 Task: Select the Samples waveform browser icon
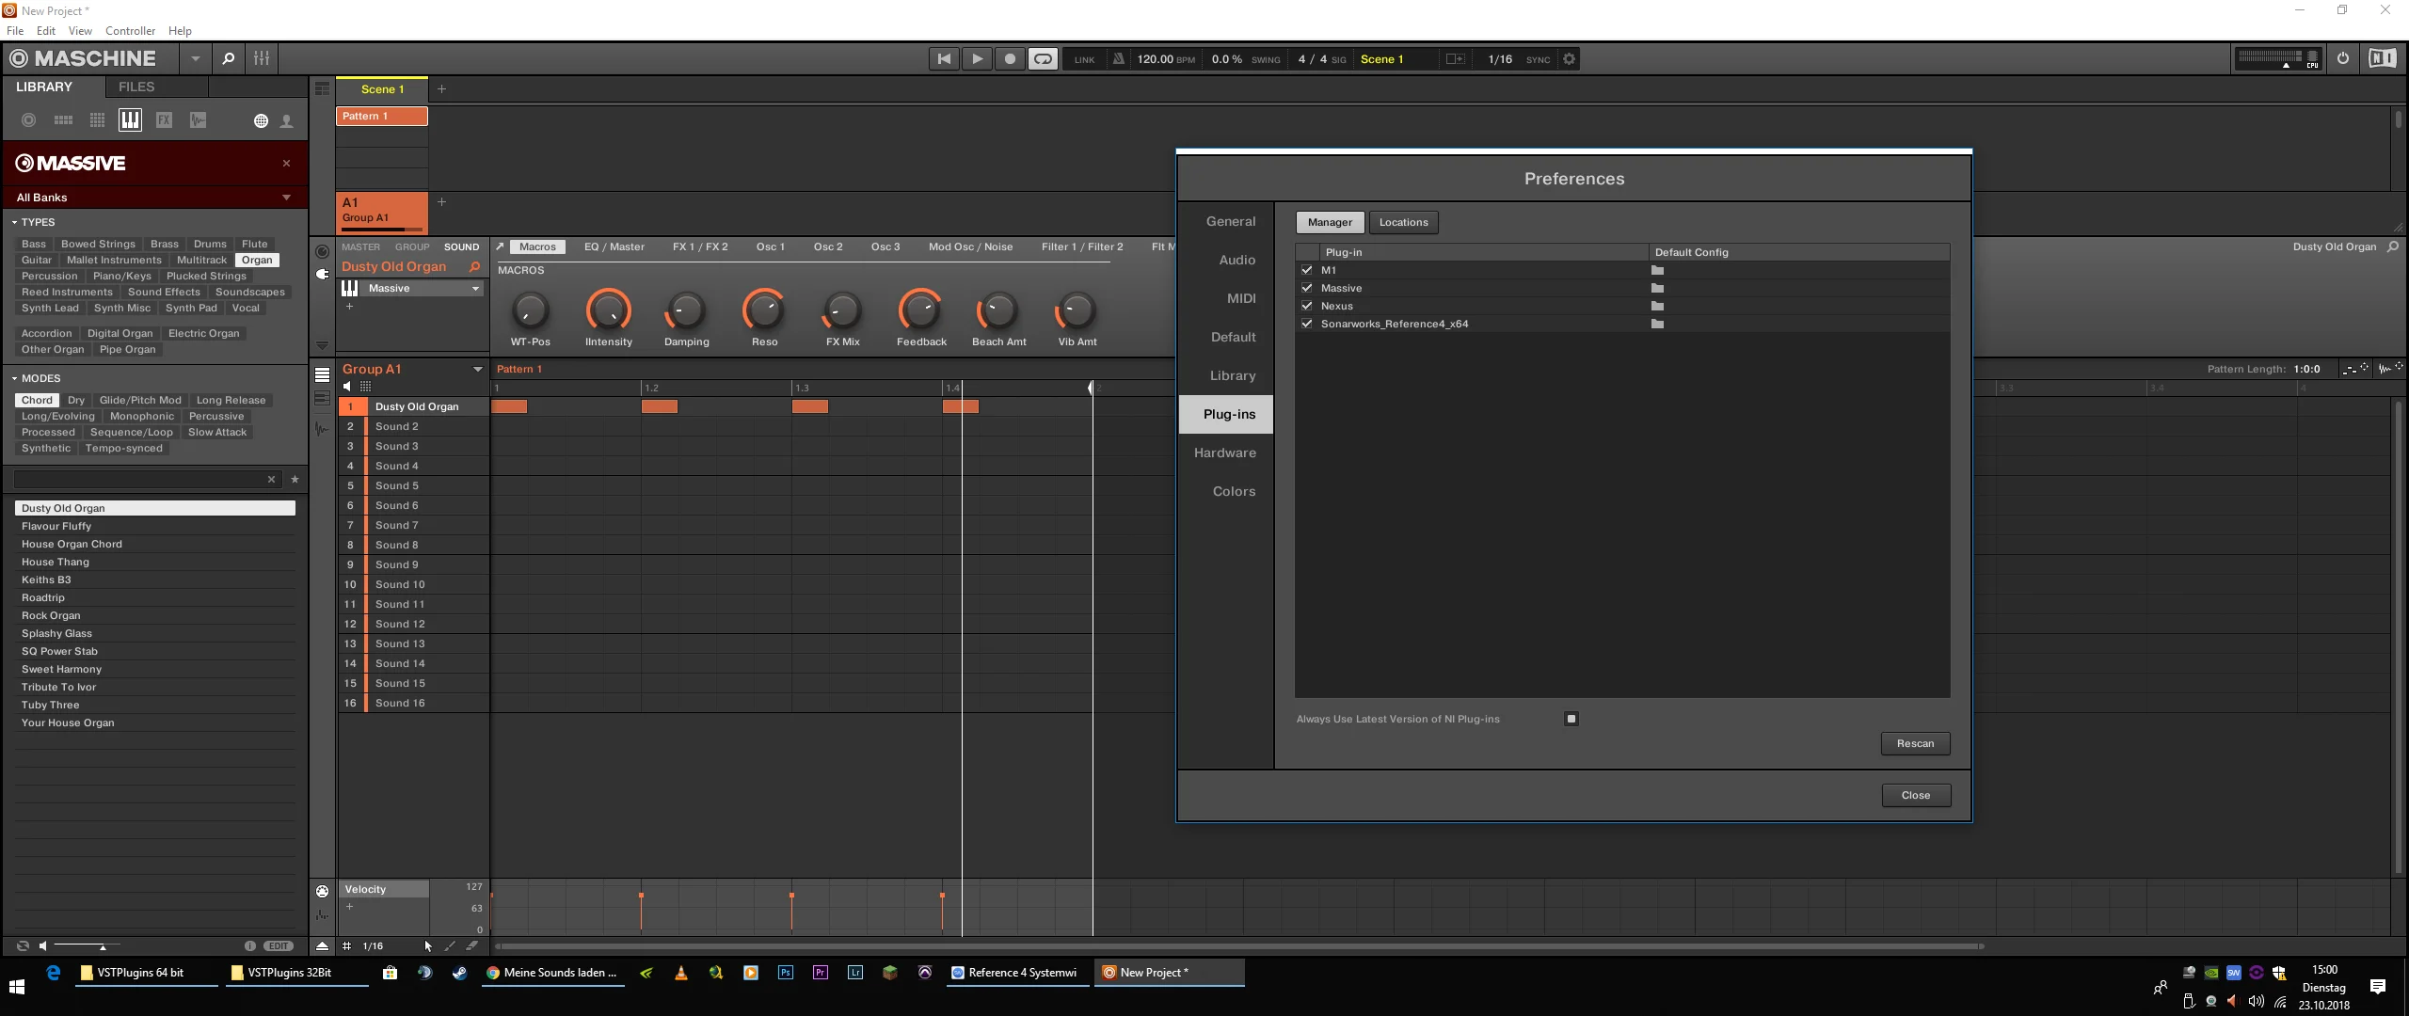pos(198,120)
